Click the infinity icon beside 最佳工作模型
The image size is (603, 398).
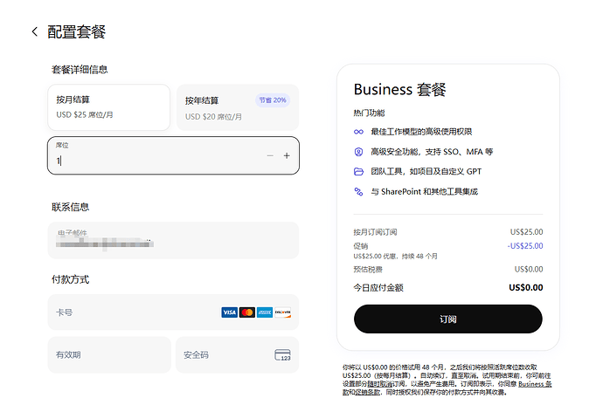point(358,132)
